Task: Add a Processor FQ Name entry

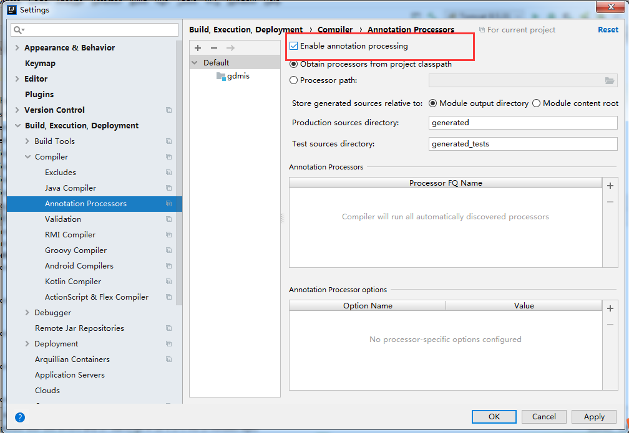Action: pos(610,186)
